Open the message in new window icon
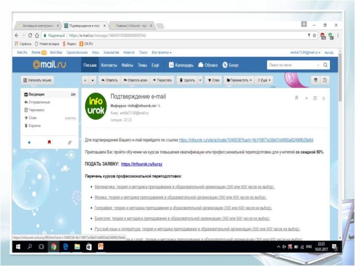 click(x=325, y=80)
